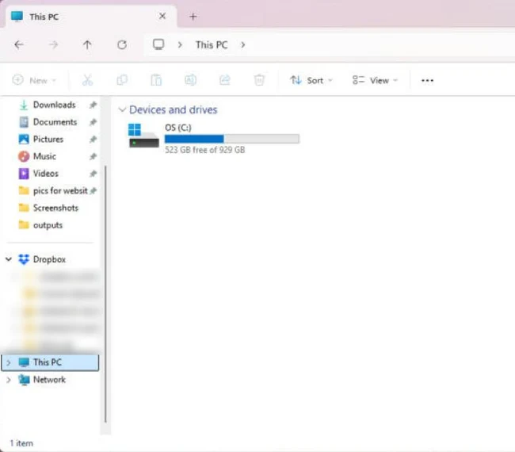Click the Devices and drives heading
515x452 pixels.
point(173,109)
